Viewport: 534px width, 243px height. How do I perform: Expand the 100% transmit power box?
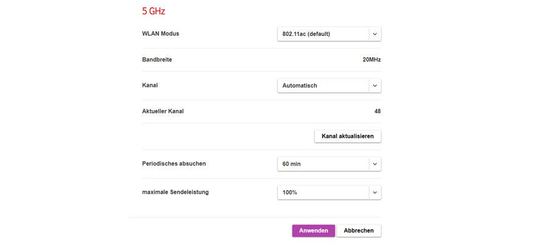pyautogui.click(x=323, y=193)
